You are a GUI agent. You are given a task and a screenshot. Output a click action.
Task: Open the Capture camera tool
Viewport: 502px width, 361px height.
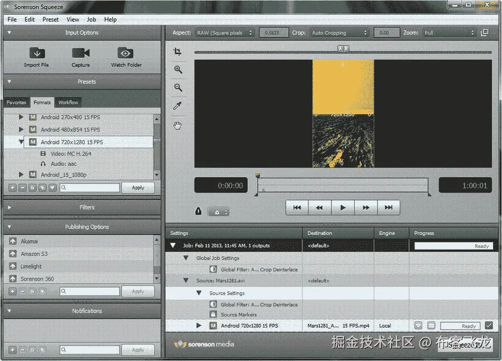(81, 53)
